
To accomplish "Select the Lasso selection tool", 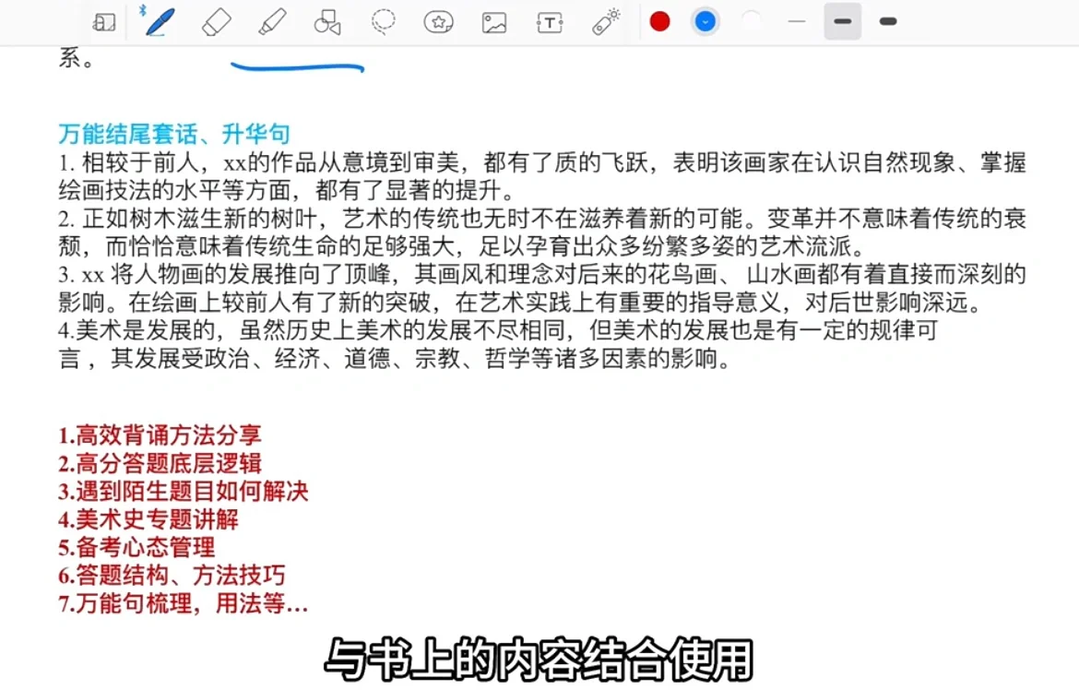I will tap(384, 22).
